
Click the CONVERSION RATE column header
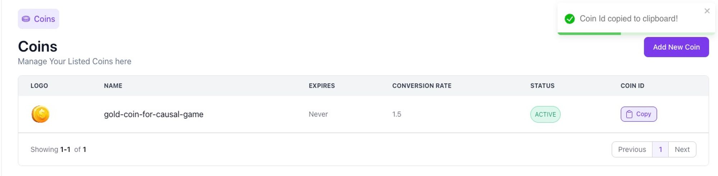coord(421,86)
